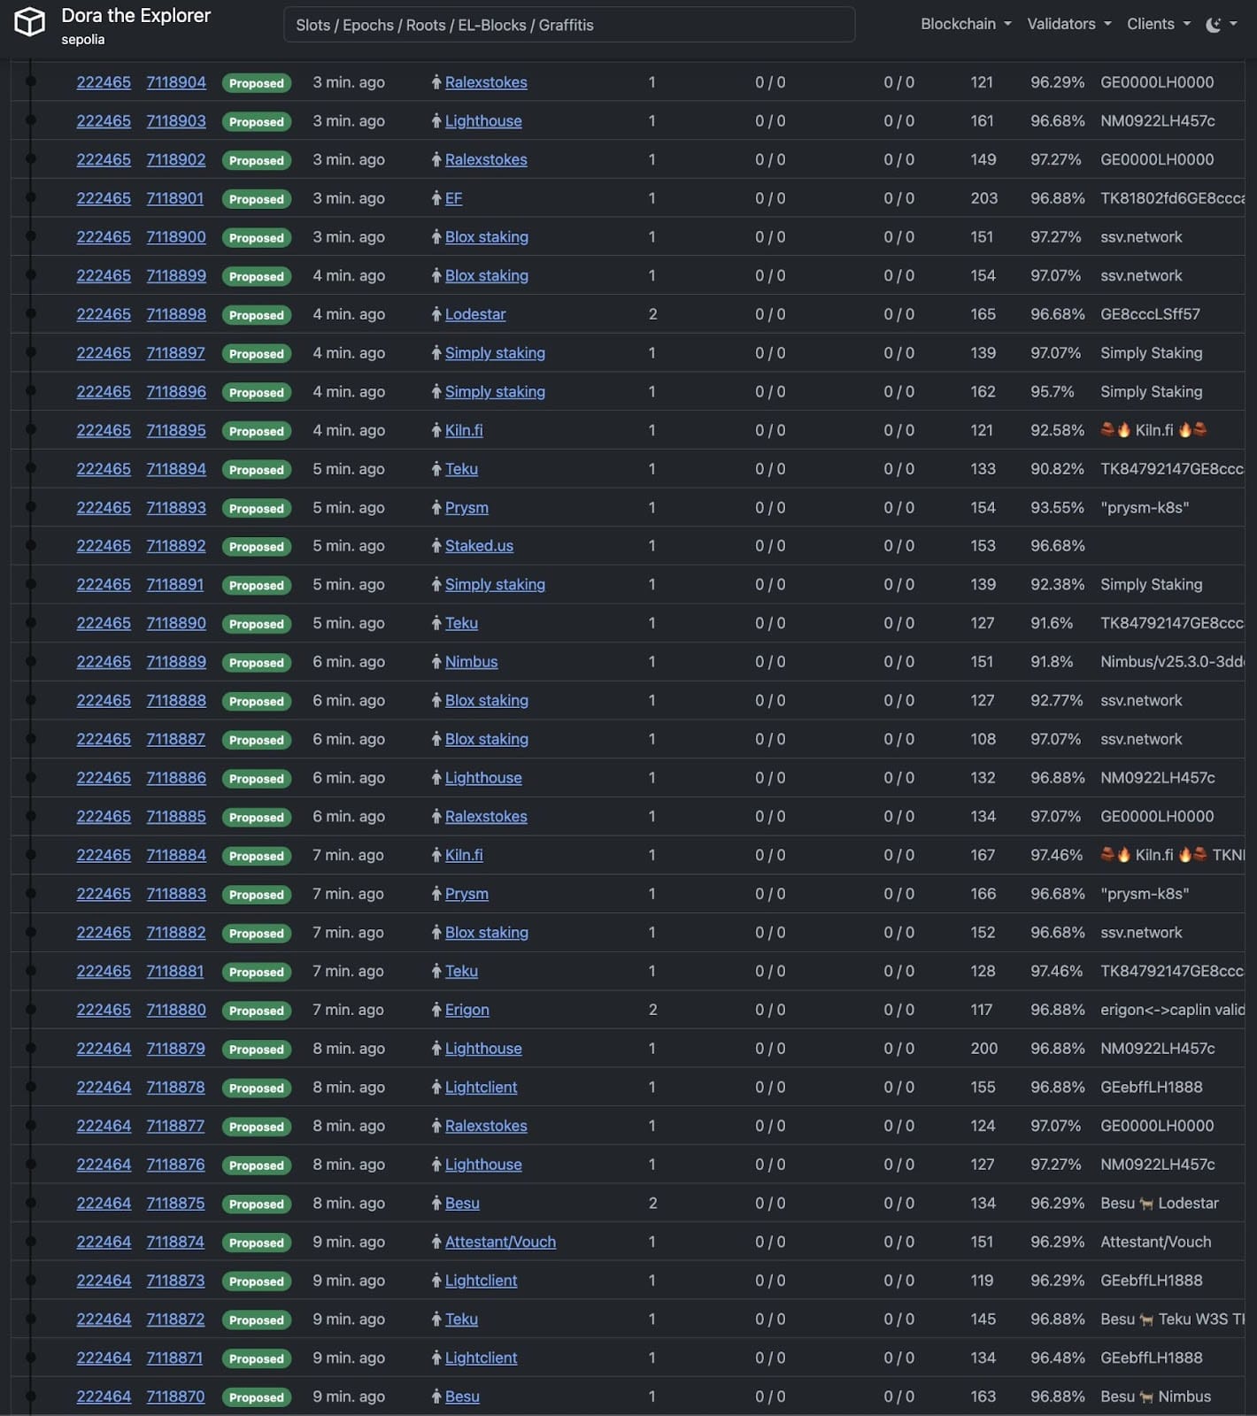
Task: Click the Proposed badge for slot 7118901
Action: pos(256,199)
